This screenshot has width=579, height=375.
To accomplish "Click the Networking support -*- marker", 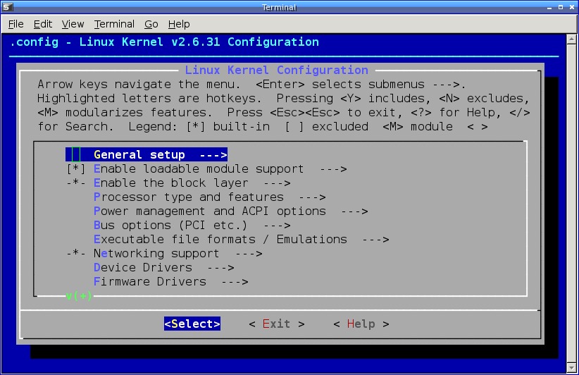I will (x=75, y=254).
